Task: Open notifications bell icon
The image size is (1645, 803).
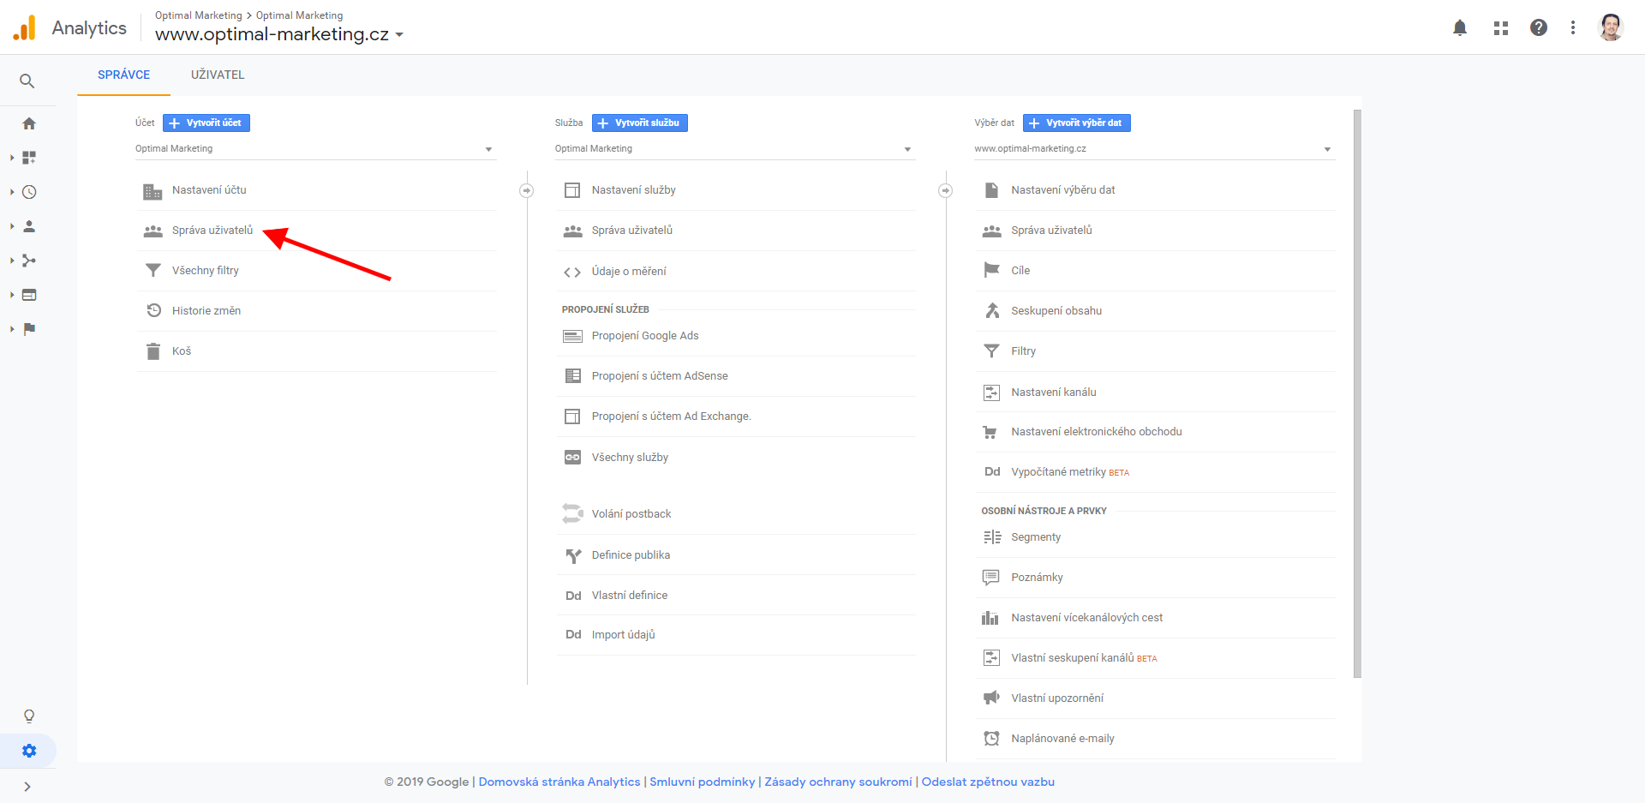Action: tap(1460, 27)
